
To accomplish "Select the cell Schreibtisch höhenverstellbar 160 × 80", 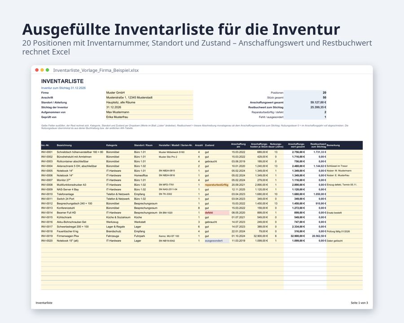I will (80, 152).
